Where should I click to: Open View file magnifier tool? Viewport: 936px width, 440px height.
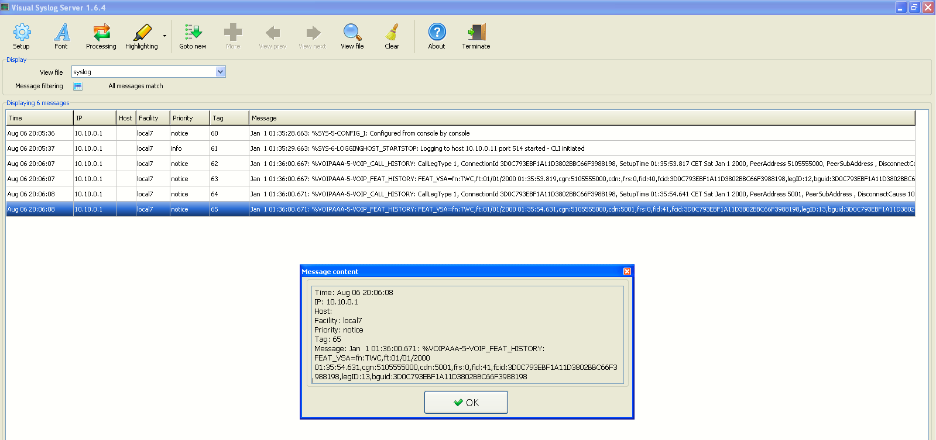coord(352,37)
